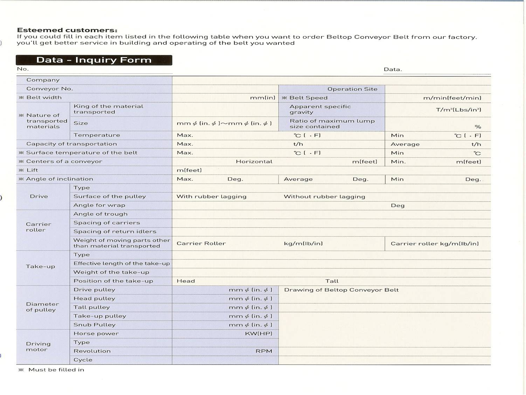Click the Angle of trough field
The height and width of the screenshot is (395, 526).
point(331,214)
